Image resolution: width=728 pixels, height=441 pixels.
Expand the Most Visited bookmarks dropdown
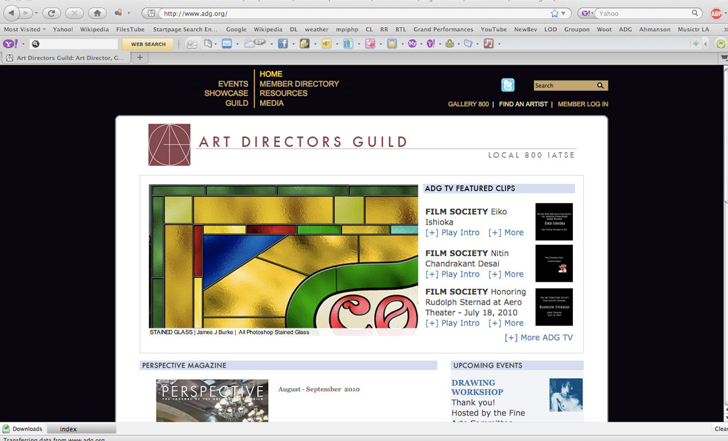(x=25, y=29)
